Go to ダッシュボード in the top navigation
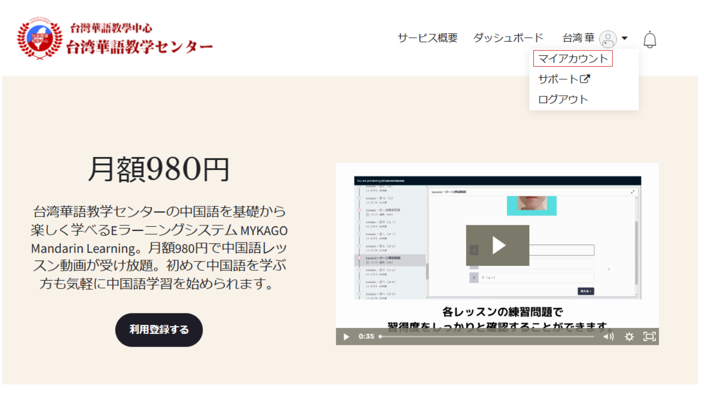The height and width of the screenshot is (396, 704). [508, 38]
